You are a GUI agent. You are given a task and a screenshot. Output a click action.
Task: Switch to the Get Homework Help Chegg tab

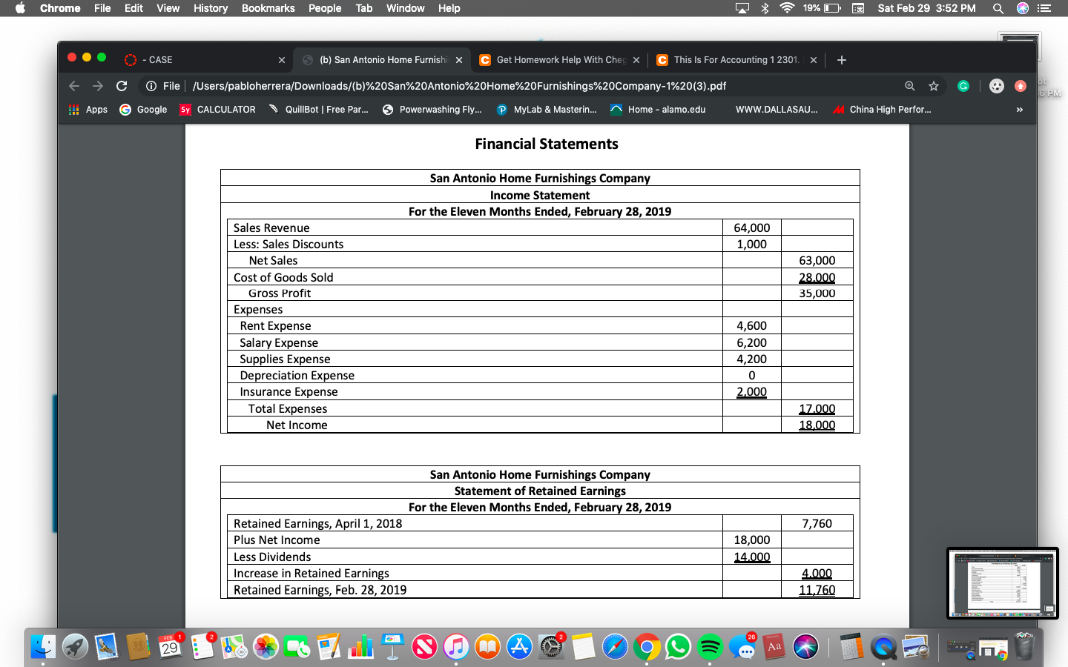560,59
